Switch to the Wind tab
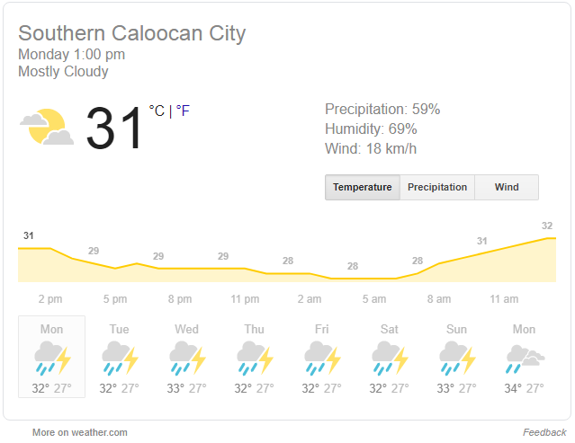The width and height of the screenshot is (575, 443). click(x=507, y=188)
